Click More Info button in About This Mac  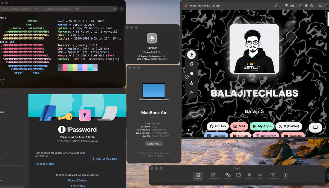[x=154, y=144]
